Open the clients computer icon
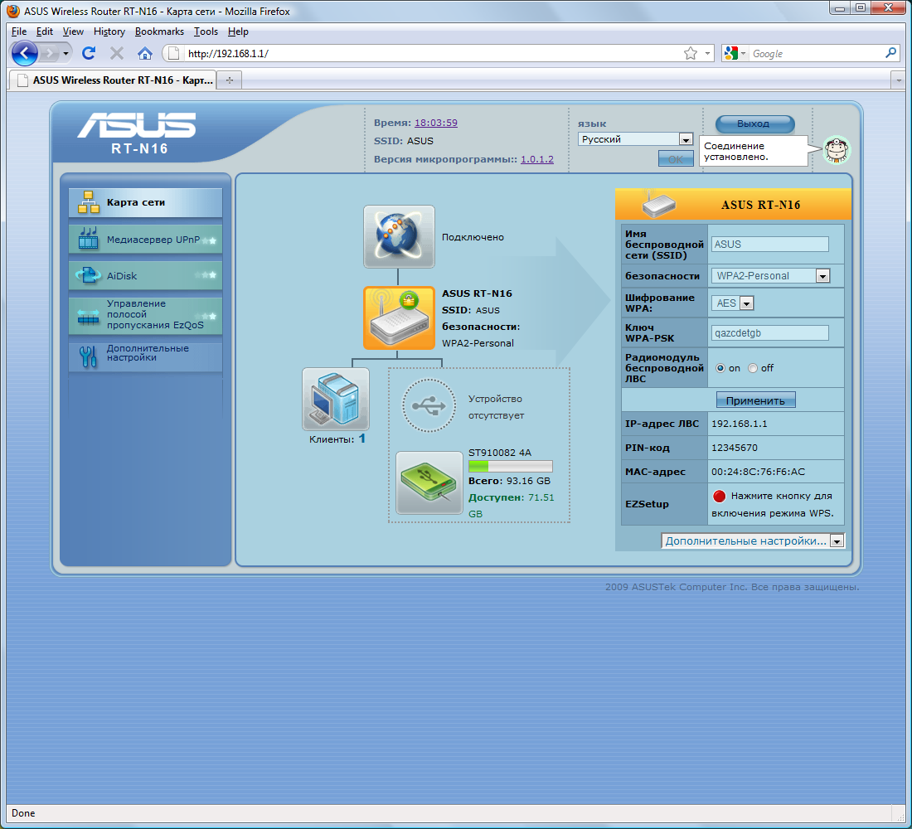Viewport: 912px width, 829px height. 336,399
